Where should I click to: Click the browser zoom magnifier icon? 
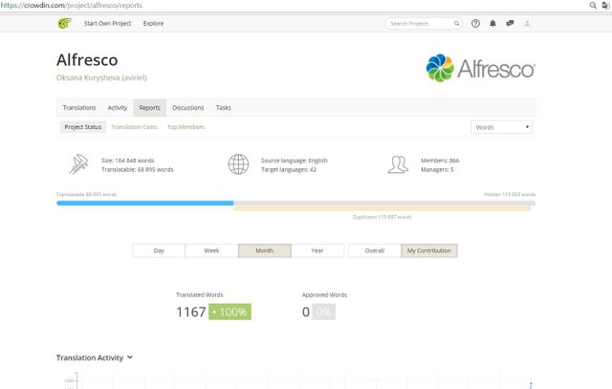pos(593,5)
